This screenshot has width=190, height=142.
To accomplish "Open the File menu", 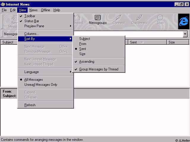I will point(4,10).
